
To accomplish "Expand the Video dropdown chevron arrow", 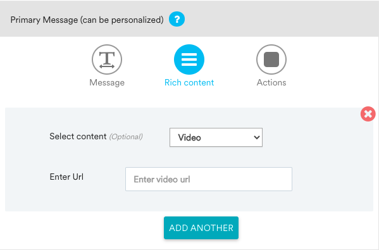I will [x=256, y=137].
